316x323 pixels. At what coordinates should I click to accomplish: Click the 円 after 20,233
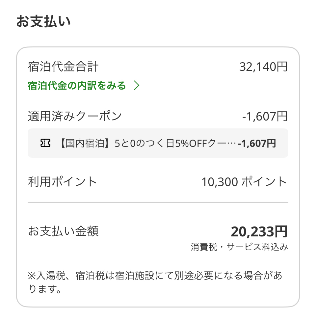(x=281, y=231)
